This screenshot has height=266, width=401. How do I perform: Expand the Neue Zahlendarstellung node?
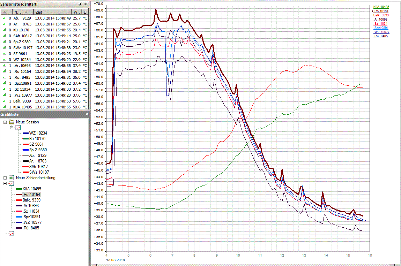click(5, 178)
